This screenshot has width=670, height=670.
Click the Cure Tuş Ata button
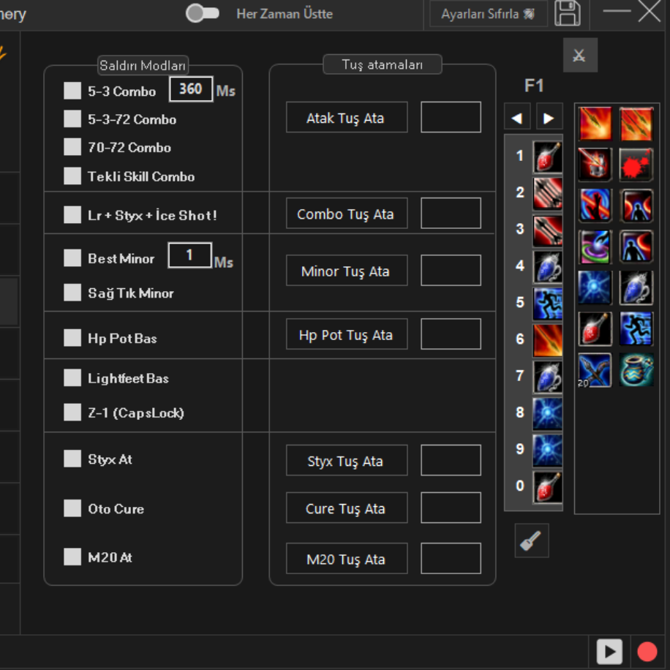coord(347,508)
